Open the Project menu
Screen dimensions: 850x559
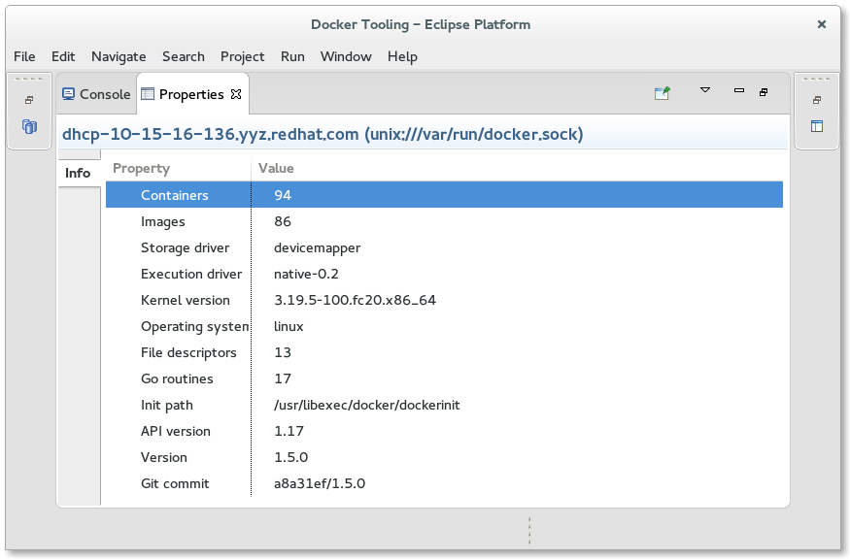click(x=242, y=56)
